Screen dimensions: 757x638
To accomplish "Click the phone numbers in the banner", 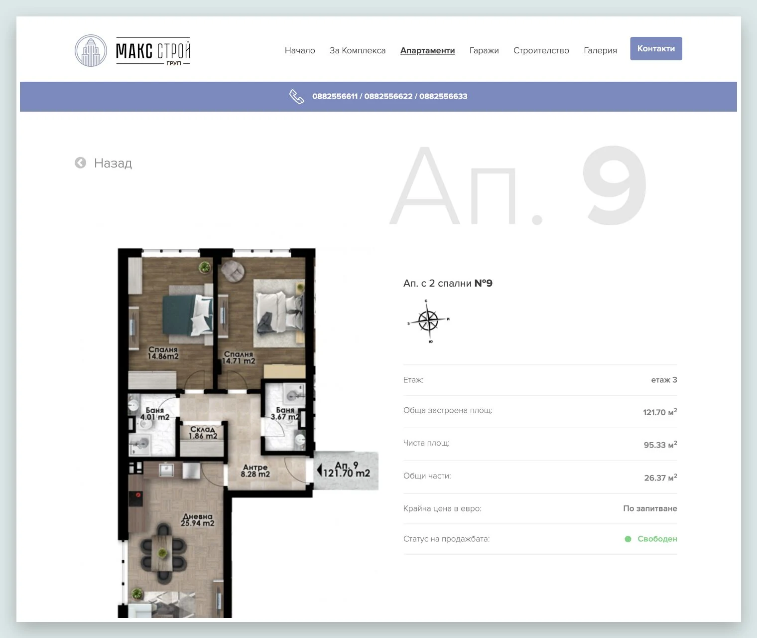I will click(x=390, y=96).
